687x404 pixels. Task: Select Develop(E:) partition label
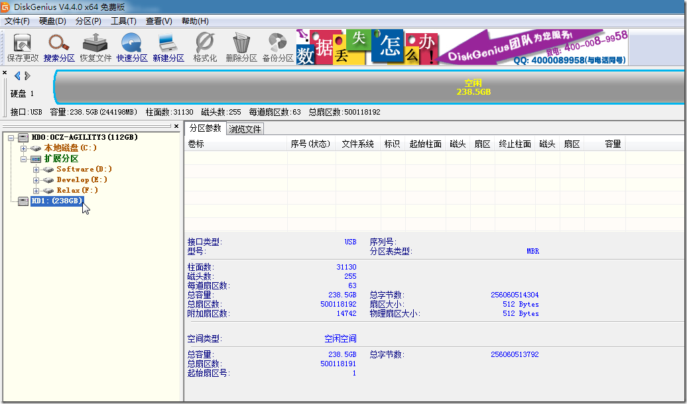82,179
